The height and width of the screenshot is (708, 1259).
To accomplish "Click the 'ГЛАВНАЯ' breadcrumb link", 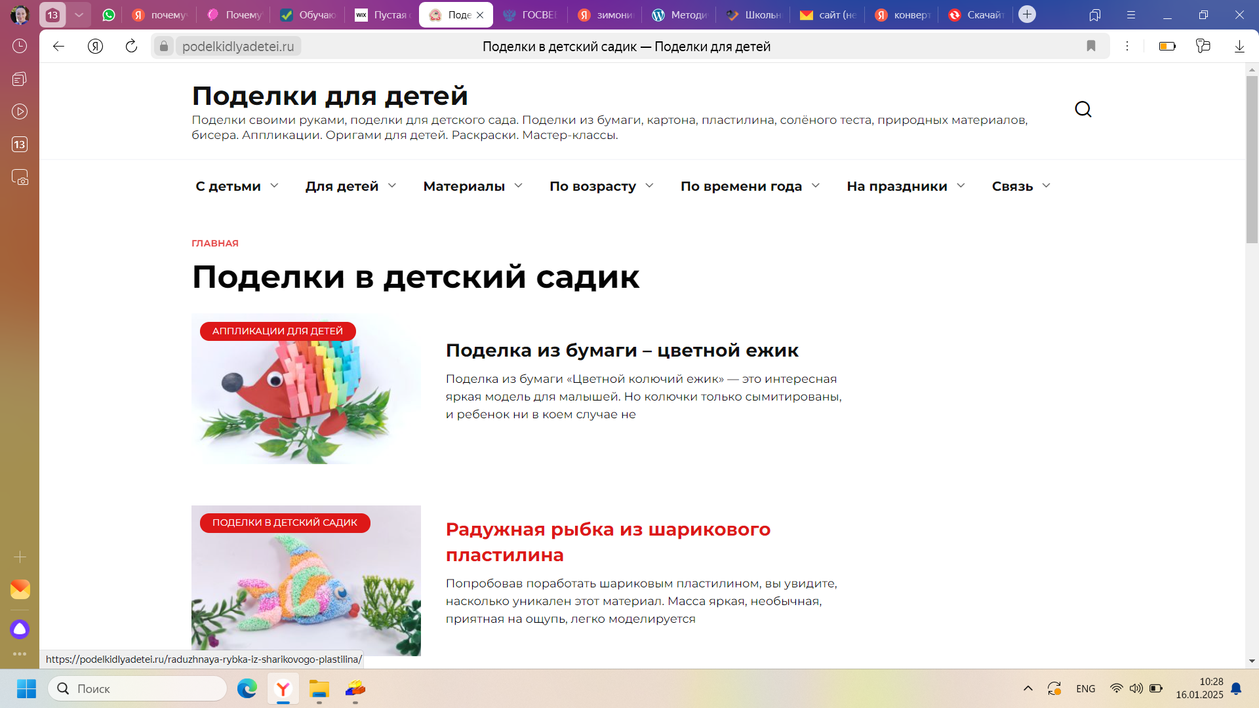I will [214, 243].
